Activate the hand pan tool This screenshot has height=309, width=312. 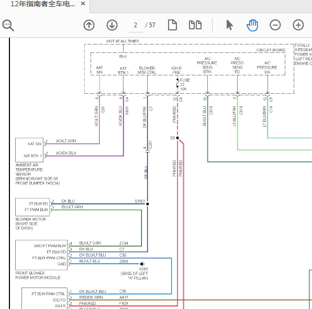pyautogui.click(x=252, y=25)
